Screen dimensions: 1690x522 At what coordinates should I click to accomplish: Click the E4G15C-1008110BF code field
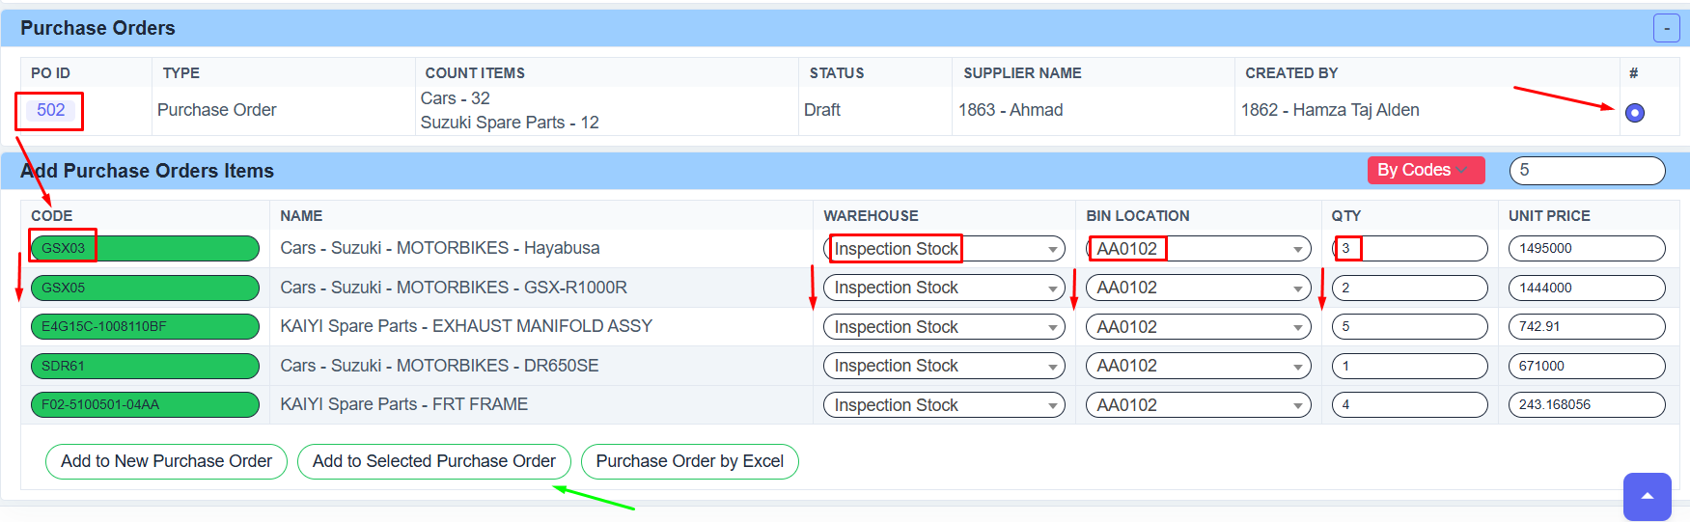(x=145, y=326)
